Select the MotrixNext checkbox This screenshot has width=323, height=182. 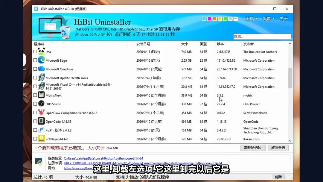pyautogui.click(x=35, y=95)
